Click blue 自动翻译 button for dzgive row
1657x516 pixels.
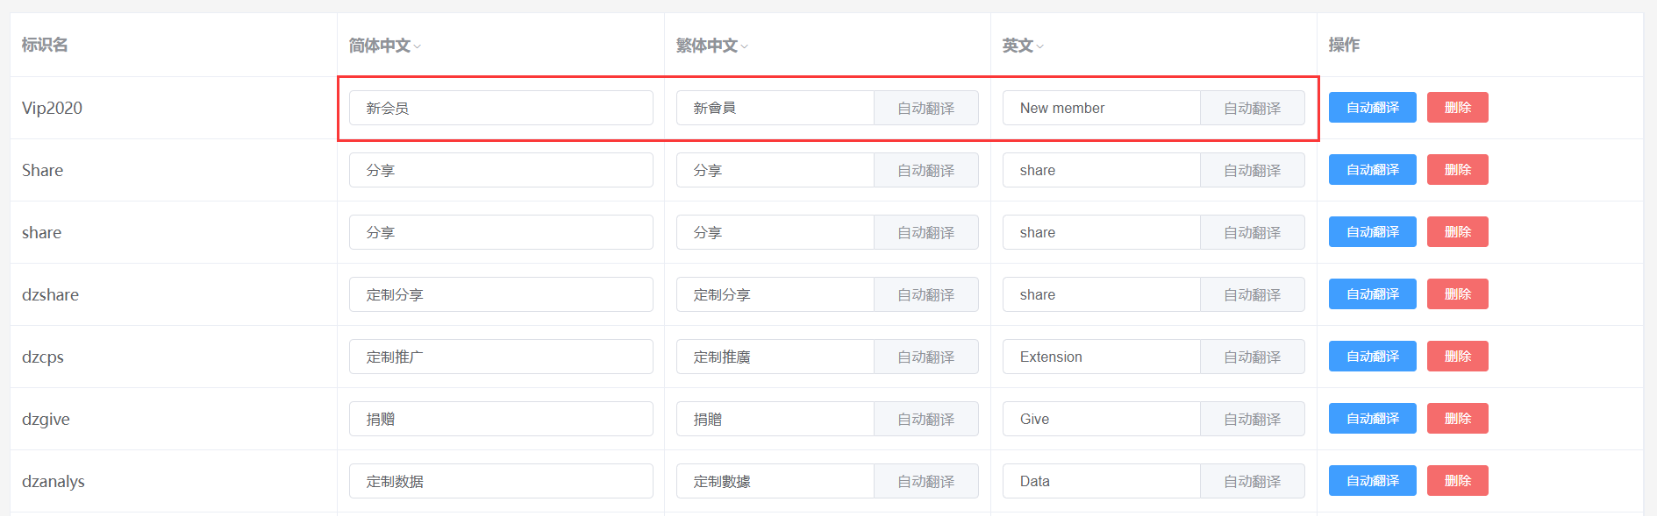[x=1372, y=419]
